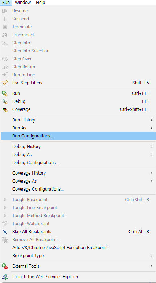
Task: Click the Ctrl+F11 shortcut text
Action: pyautogui.click(x=140, y=93)
